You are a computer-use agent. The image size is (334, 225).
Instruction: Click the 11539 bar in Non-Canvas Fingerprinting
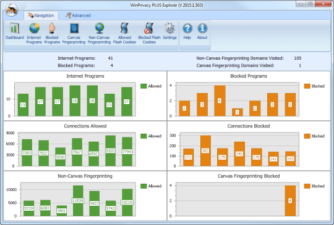[78, 201]
